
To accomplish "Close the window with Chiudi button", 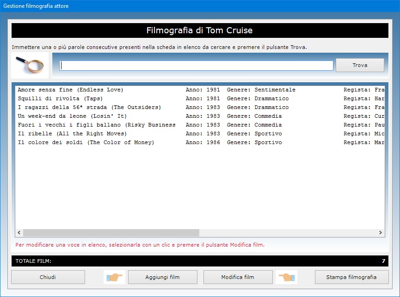I will [x=48, y=277].
